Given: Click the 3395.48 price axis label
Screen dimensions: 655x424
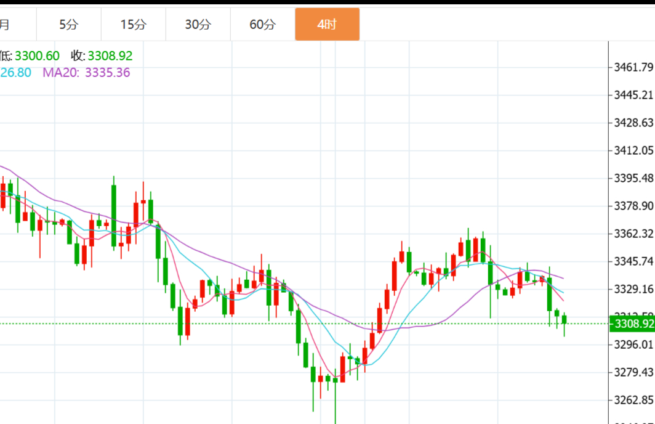Looking at the screenshot, I should 633,178.
